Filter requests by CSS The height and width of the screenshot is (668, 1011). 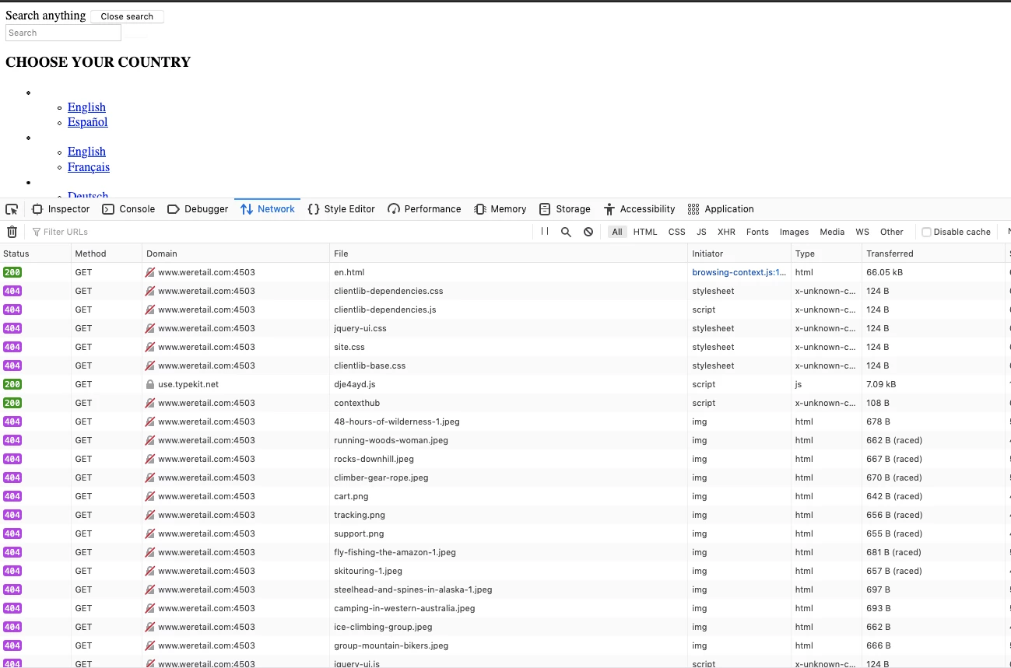coord(677,232)
